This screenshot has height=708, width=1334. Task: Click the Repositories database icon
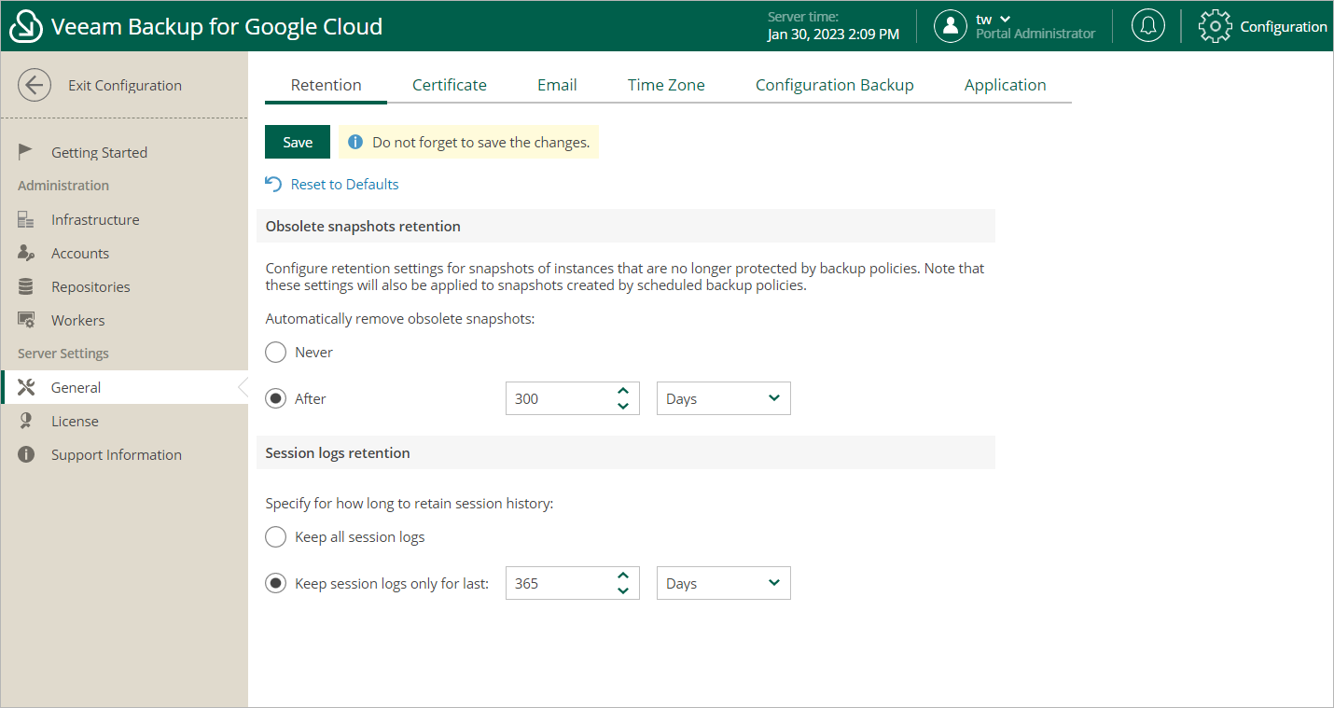tap(26, 287)
